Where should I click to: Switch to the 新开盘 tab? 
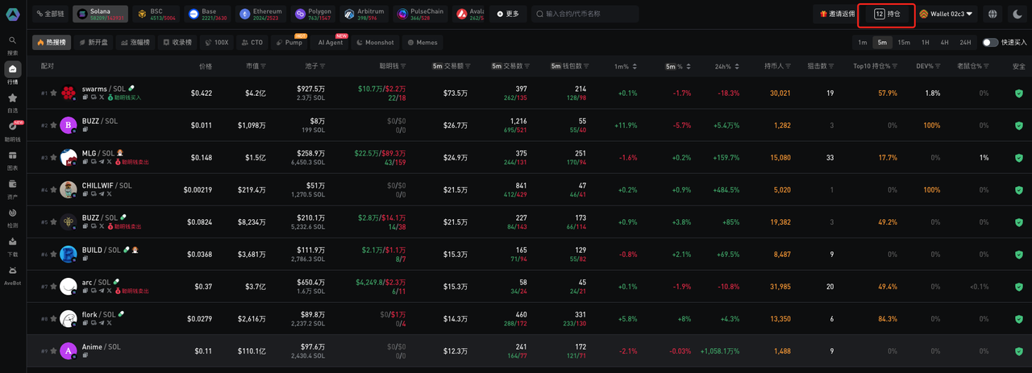[x=94, y=43]
